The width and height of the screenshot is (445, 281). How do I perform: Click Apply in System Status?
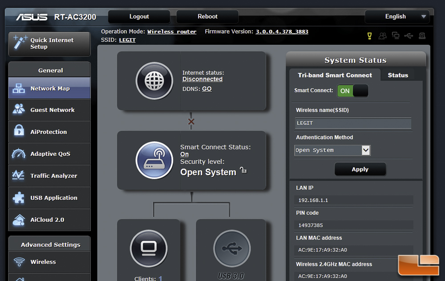360,169
